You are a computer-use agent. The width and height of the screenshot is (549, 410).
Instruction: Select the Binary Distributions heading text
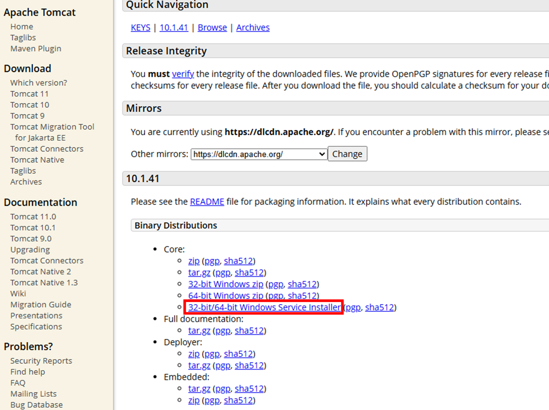[176, 226]
